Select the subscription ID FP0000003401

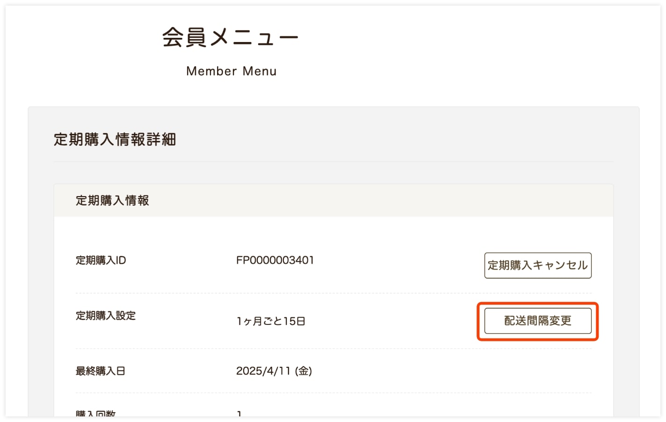(275, 260)
